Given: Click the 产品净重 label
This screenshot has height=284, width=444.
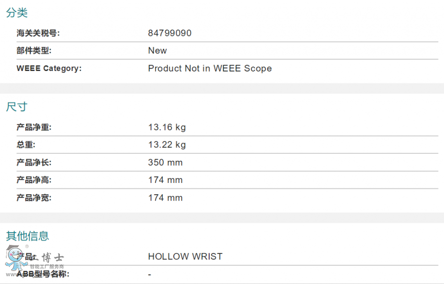Looking at the screenshot, I should [34, 127].
